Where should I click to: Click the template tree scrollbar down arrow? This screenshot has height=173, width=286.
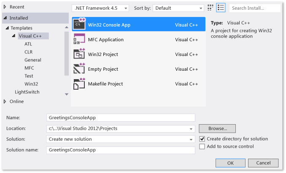tap(66, 94)
